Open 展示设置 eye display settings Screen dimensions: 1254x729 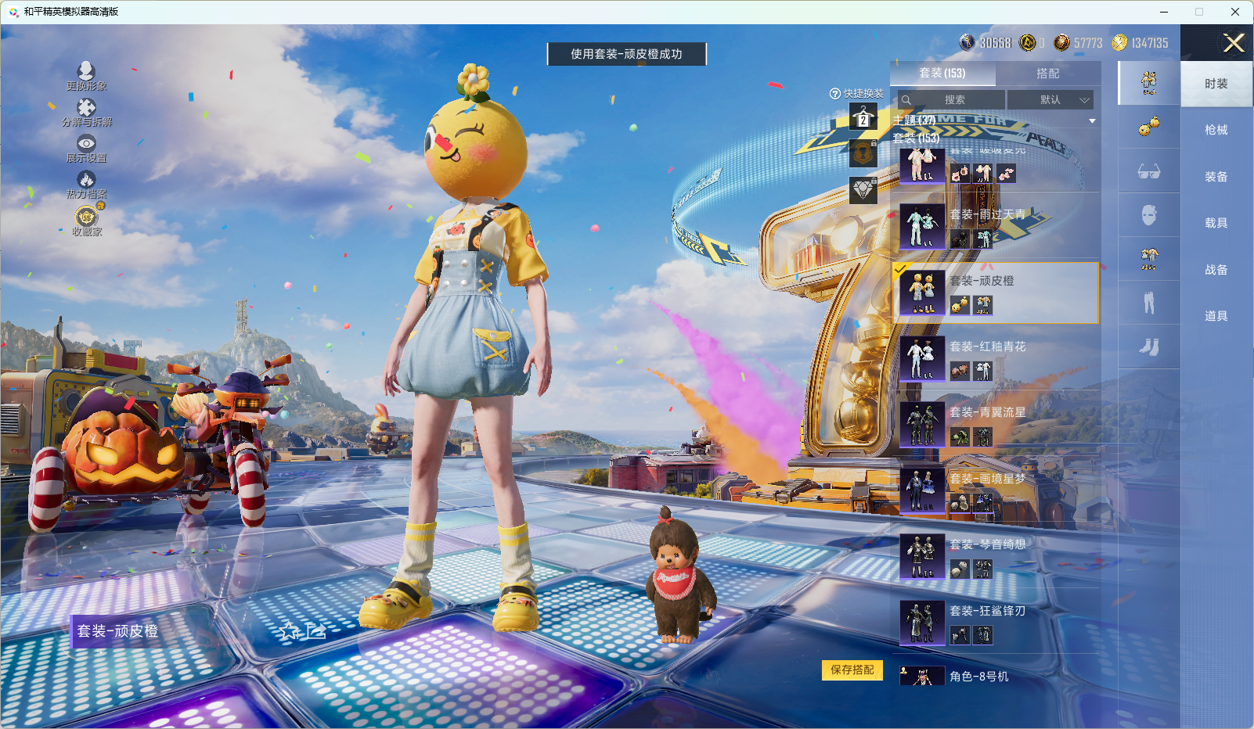tap(86, 148)
